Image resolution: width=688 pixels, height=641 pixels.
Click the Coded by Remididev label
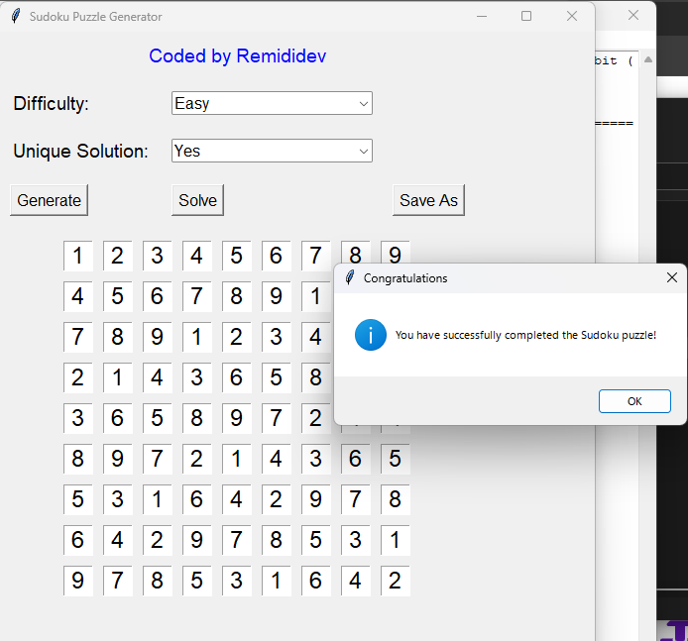[x=237, y=56]
